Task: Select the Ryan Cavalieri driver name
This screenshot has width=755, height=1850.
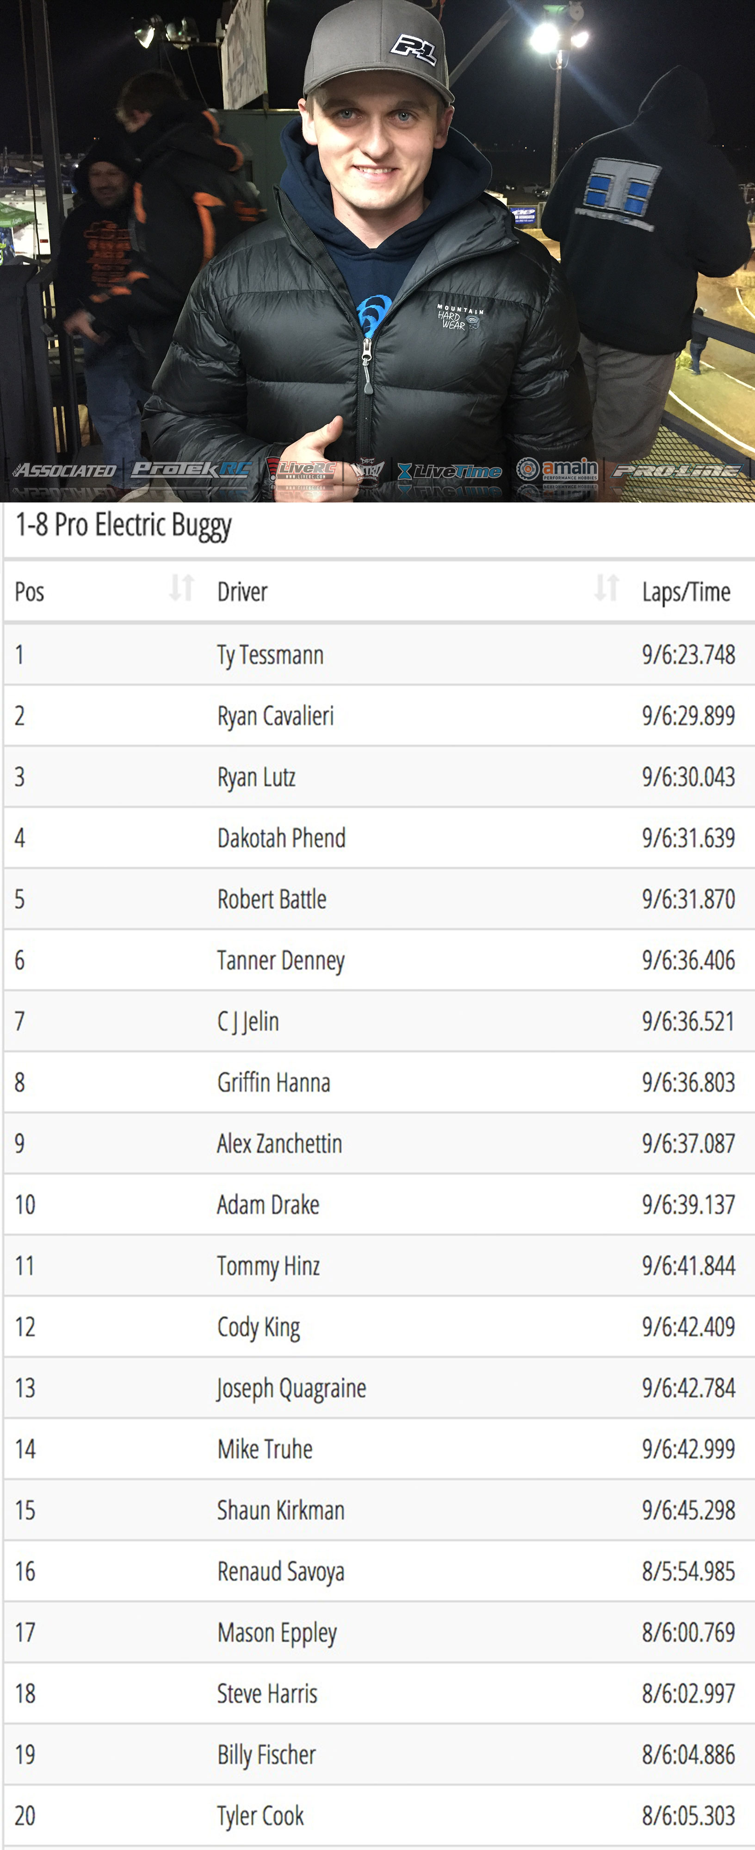Action: click(x=276, y=716)
